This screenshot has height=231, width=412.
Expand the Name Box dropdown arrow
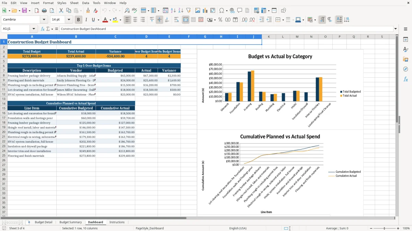tap(34, 29)
